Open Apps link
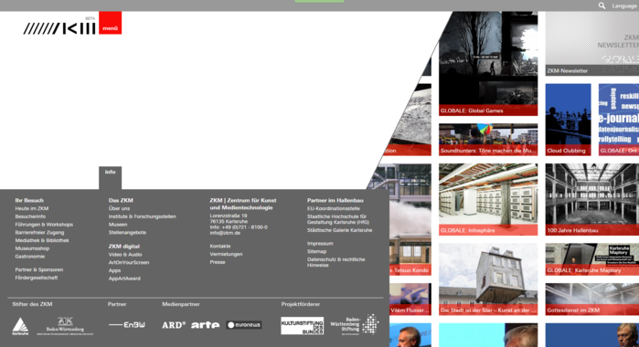Viewport: 639px width, 347px height. (x=114, y=270)
